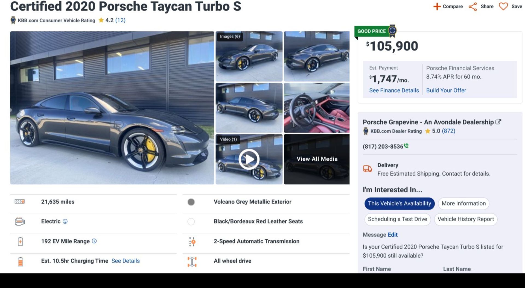Click the Compare label
The width and height of the screenshot is (525, 288).
[453, 7]
